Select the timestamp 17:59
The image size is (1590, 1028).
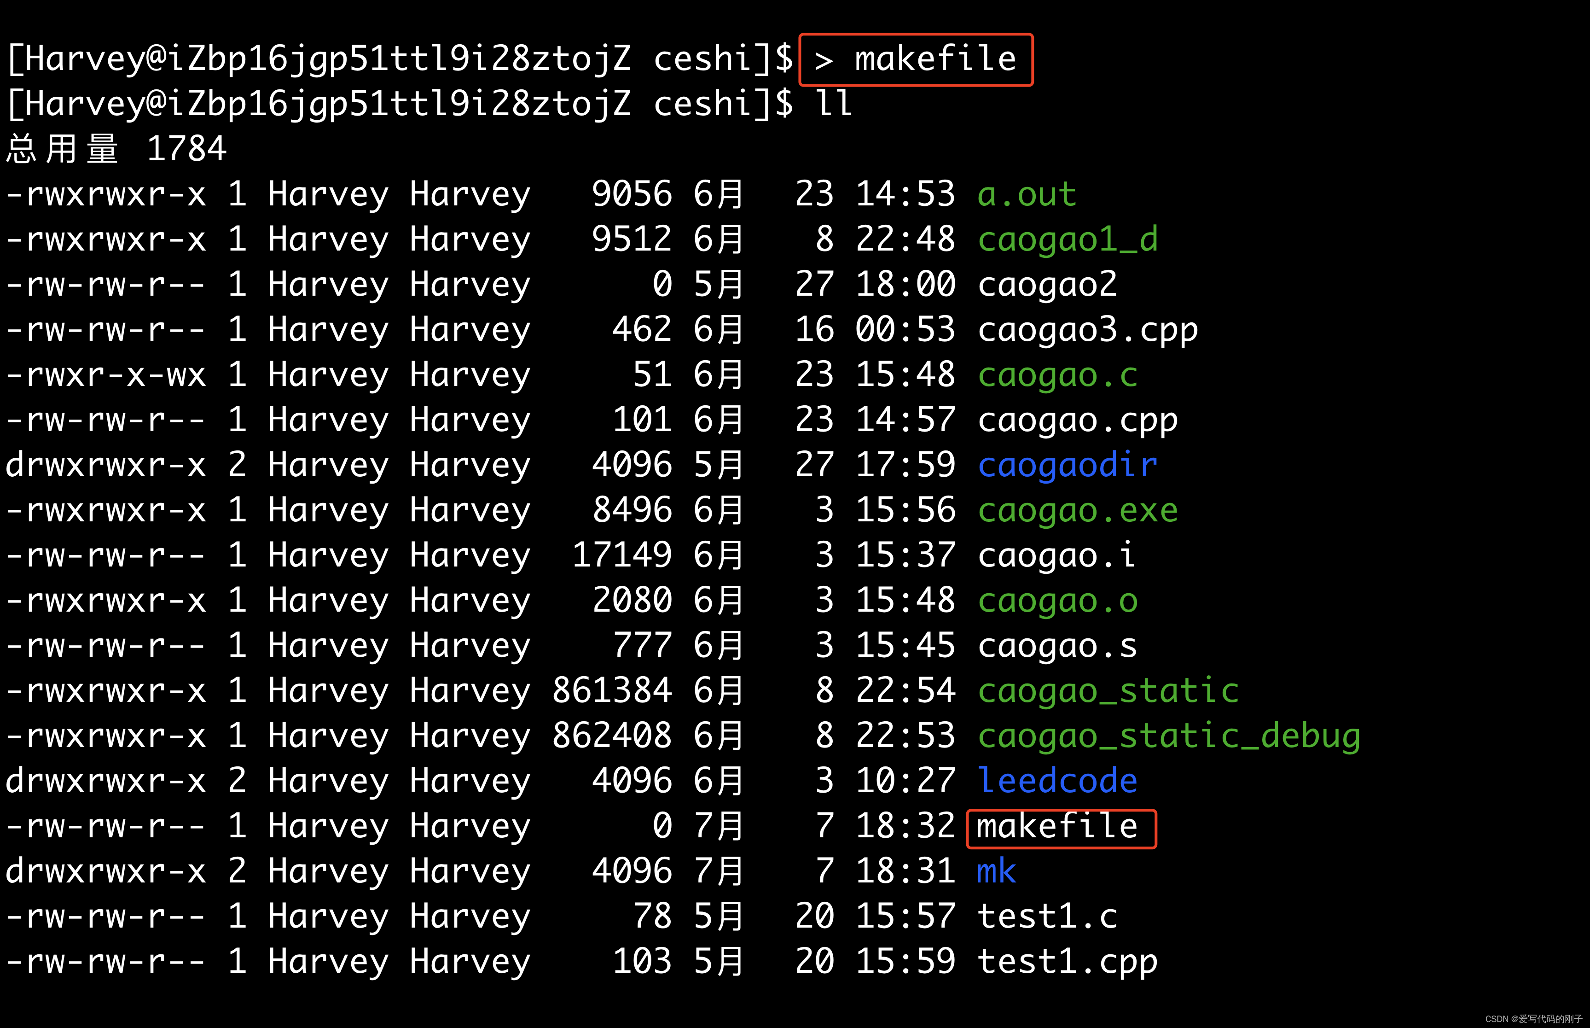905,465
